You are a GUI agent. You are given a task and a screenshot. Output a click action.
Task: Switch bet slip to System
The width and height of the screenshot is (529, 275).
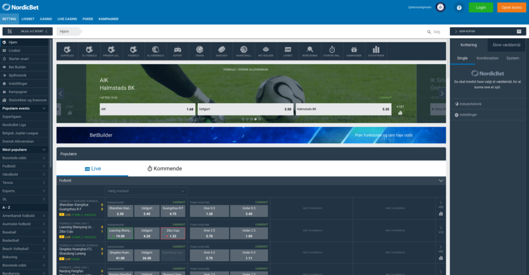click(512, 58)
